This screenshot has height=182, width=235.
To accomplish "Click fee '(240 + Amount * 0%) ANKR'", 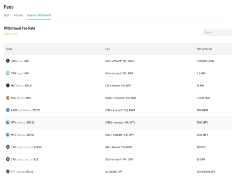I will (x=120, y=110).
